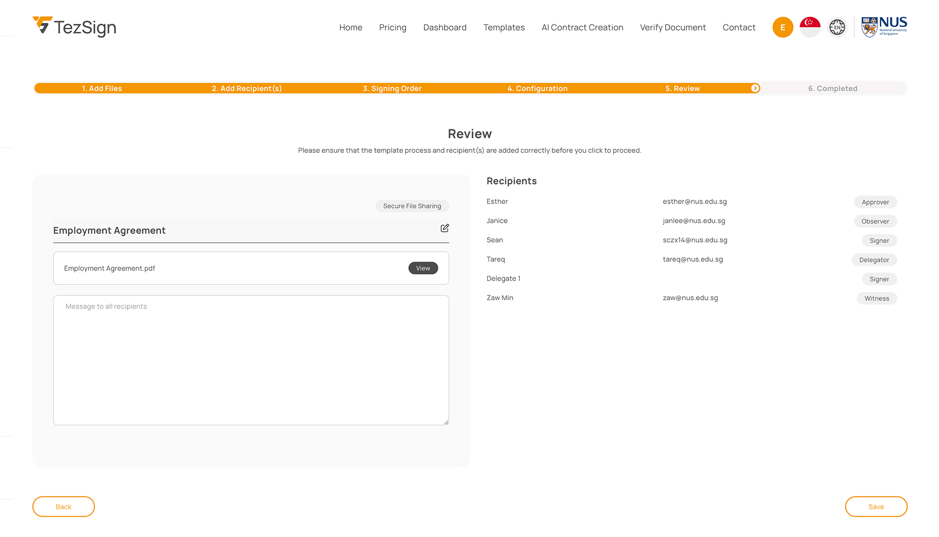Click the NUS university logo

point(884,27)
